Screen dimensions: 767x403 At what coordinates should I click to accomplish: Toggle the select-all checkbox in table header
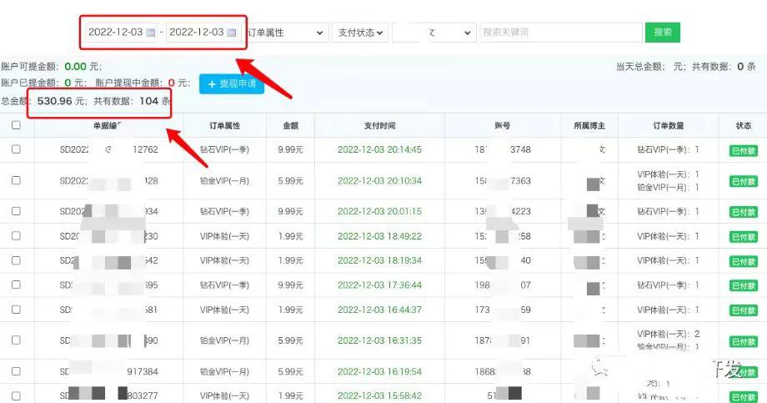[x=16, y=125]
